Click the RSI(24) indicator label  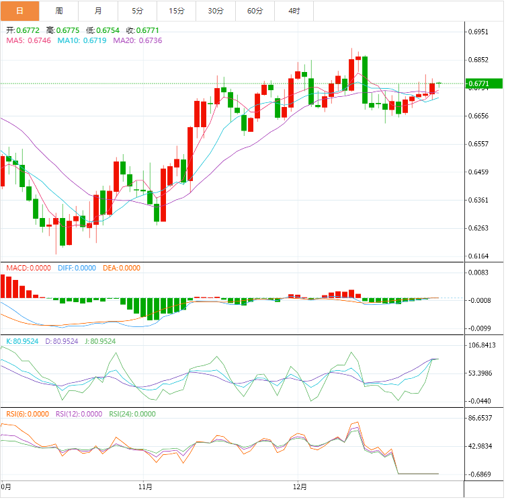pyautogui.click(x=132, y=414)
